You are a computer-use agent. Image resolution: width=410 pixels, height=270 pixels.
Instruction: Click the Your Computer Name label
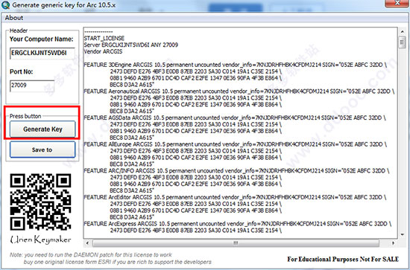point(42,39)
